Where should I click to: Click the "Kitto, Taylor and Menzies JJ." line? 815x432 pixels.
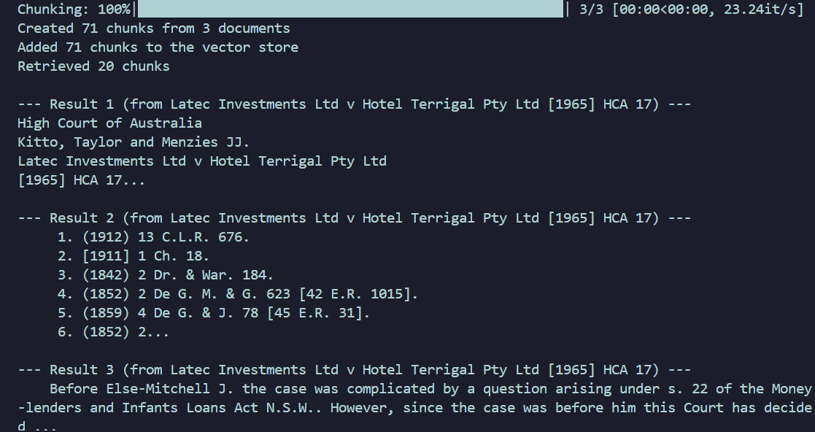(134, 142)
